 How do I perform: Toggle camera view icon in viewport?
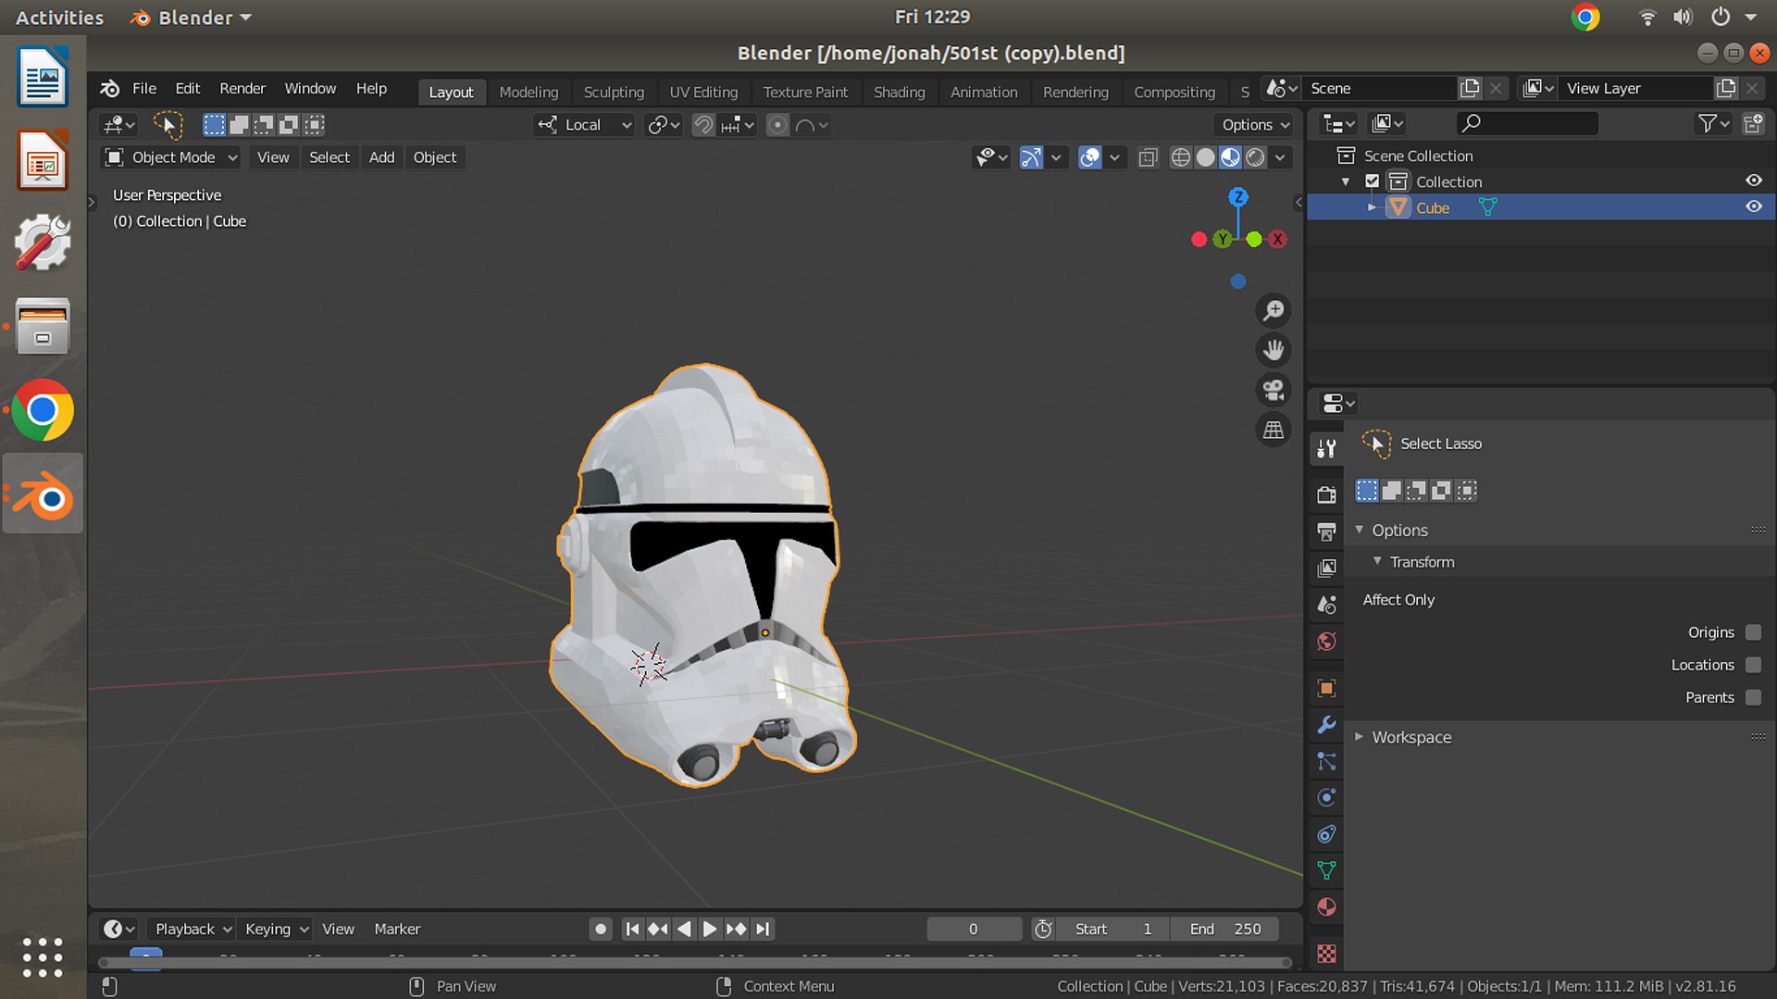click(x=1274, y=390)
